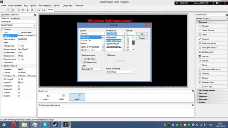Click the font name list scrollbar thumb
The width and height of the screenshot is (228, 128).
pos(103,47)
